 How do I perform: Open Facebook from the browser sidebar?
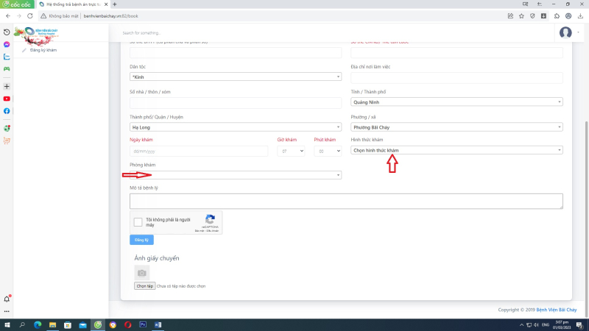tap(7, 110)
